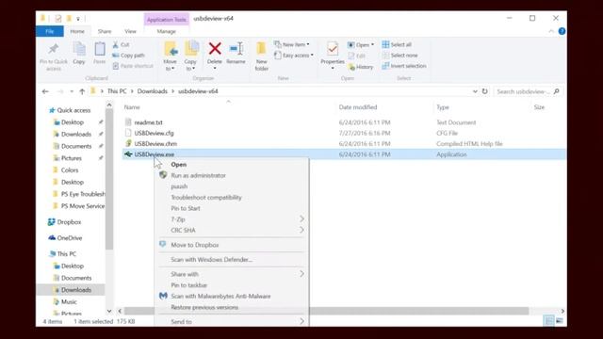Click Select all in ribbon
603x339 pixels.
pos(397,44)
